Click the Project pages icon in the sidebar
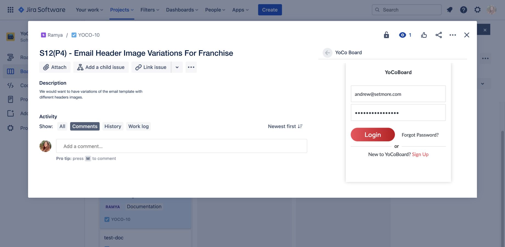This screenshot has height=247, width=505. [10, 99]
